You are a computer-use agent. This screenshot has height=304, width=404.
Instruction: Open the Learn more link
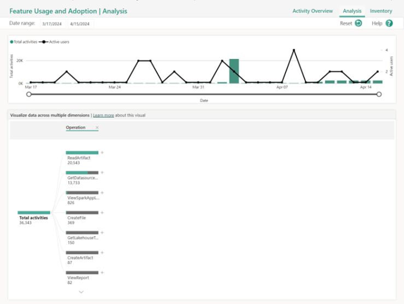click(x=103, y=115)
